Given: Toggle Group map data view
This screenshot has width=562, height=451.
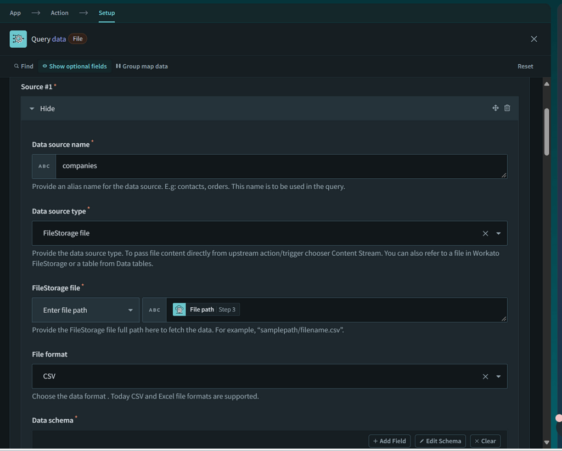Looking at the screenshot, I should pos(142,66).
